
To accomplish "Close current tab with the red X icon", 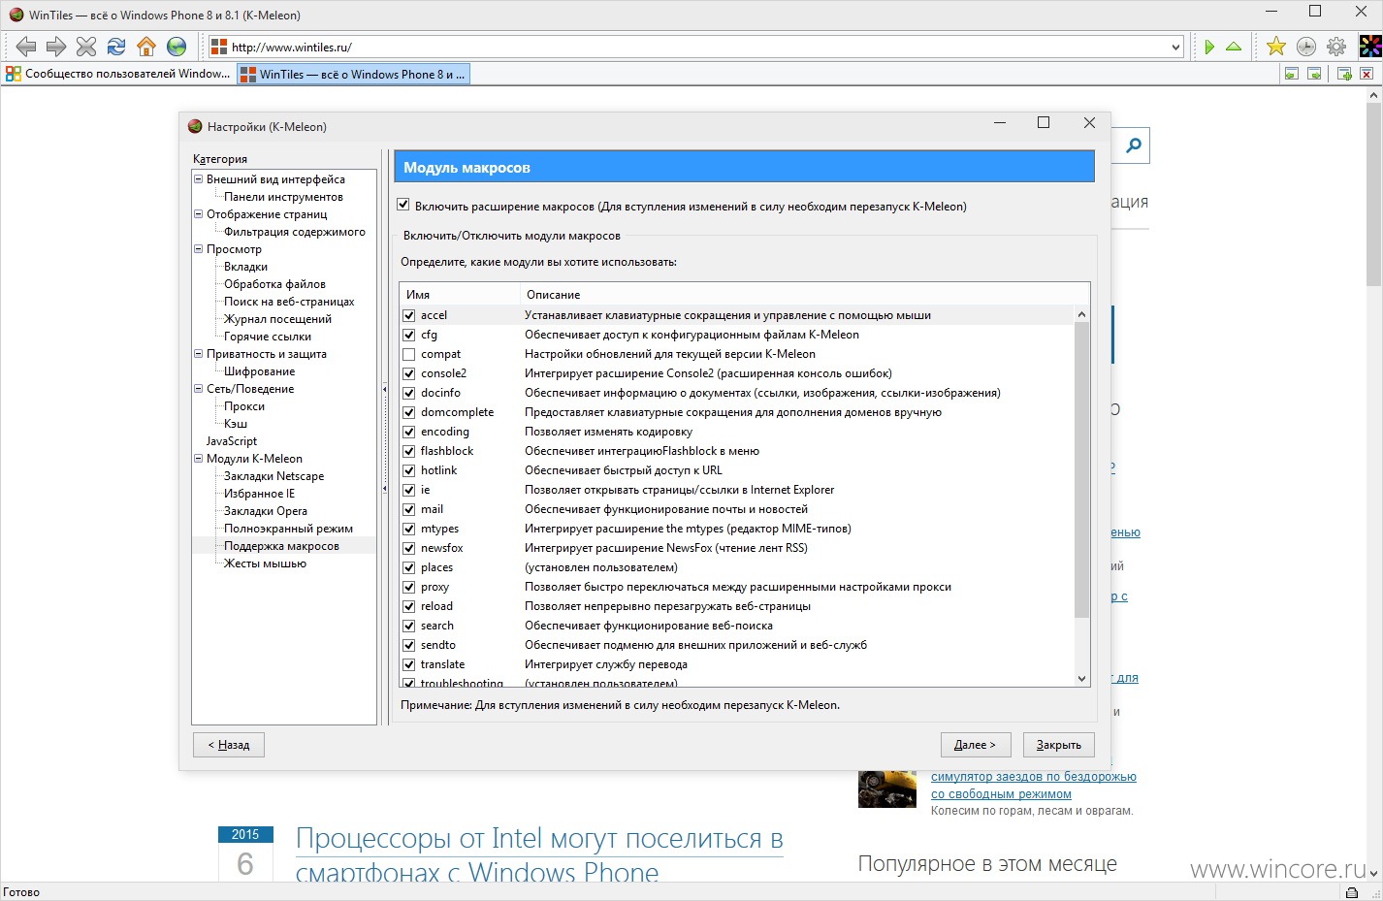I will tap(1367, 74).
